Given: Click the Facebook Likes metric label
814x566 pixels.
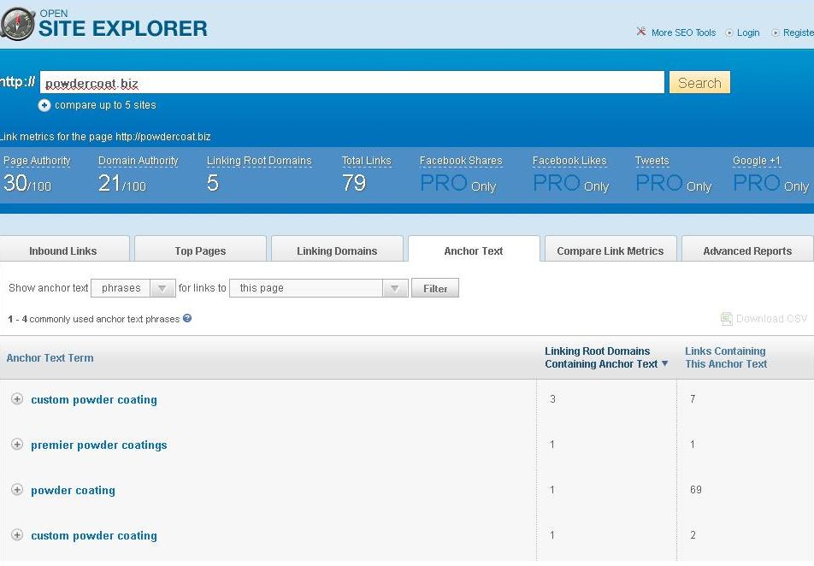Looking at the screenshot, I should (x=569, y=161).
